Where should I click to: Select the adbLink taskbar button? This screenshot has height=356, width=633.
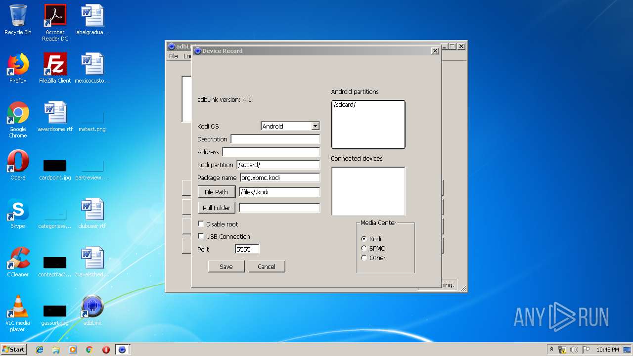(122, 350)
